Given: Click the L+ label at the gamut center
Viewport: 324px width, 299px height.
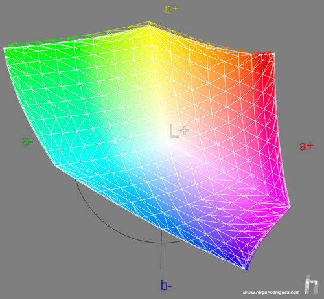Looking at the screenshot, I should 179,131.
